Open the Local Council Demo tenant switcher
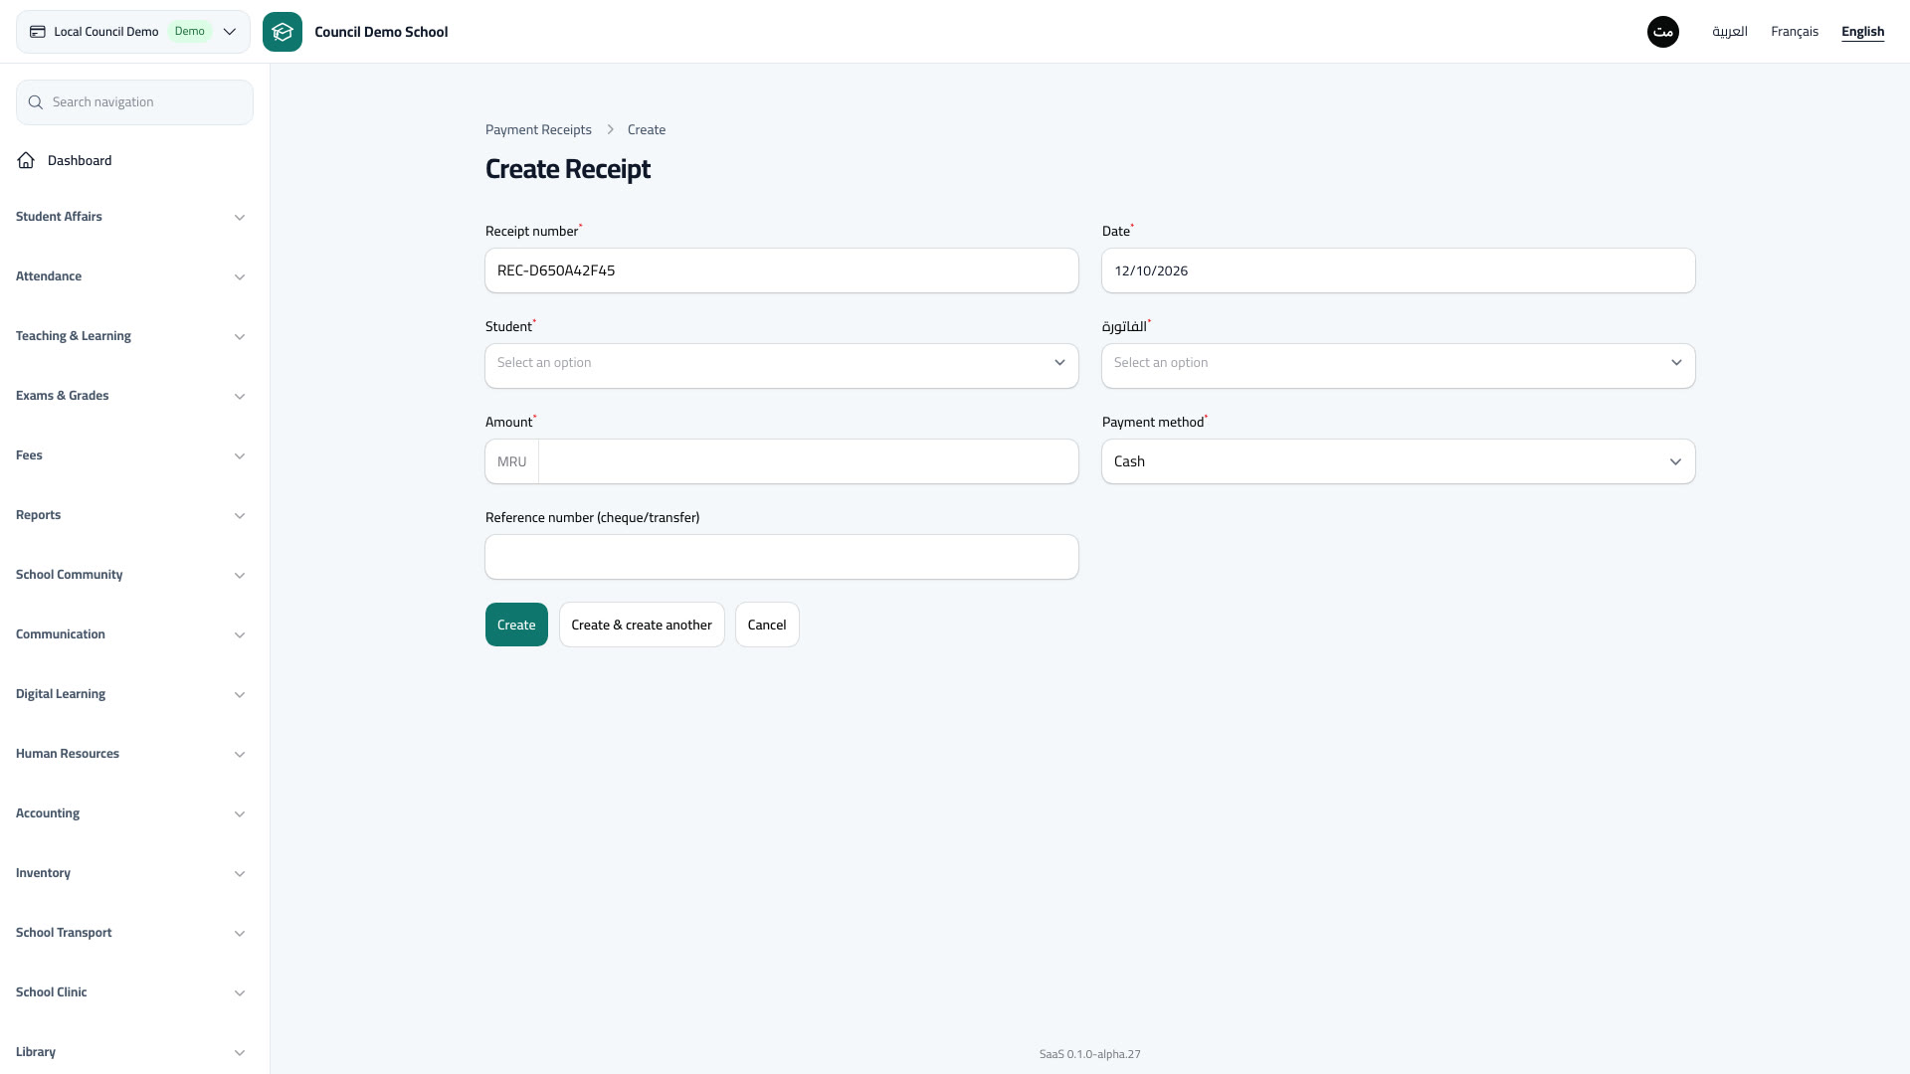 point(133,32)
